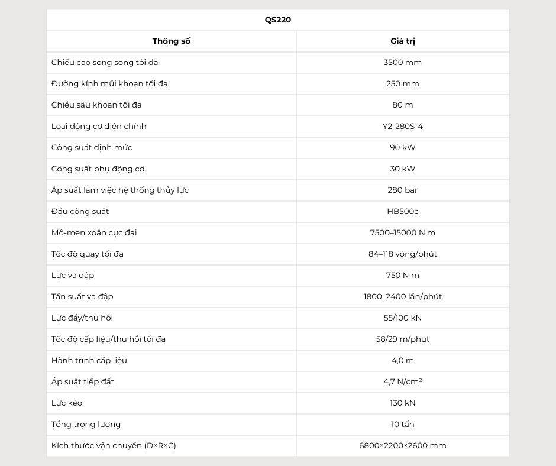The image size is (556, 466).
Task: Select the '7500–15000 N·m' torque value
Action: click(x=402, y=232)
